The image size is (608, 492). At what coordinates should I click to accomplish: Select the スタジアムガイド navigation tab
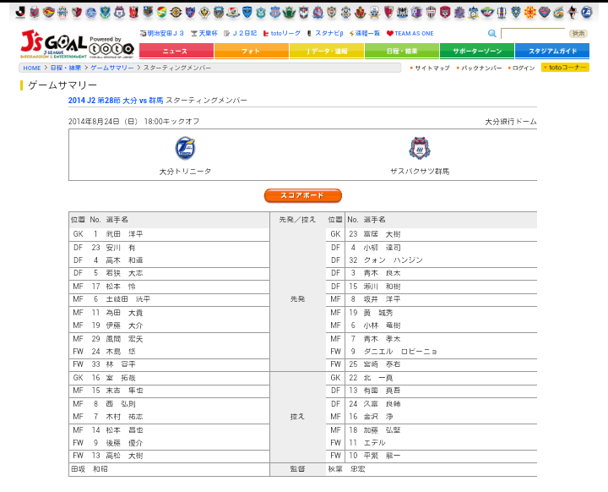click(552, 52)
